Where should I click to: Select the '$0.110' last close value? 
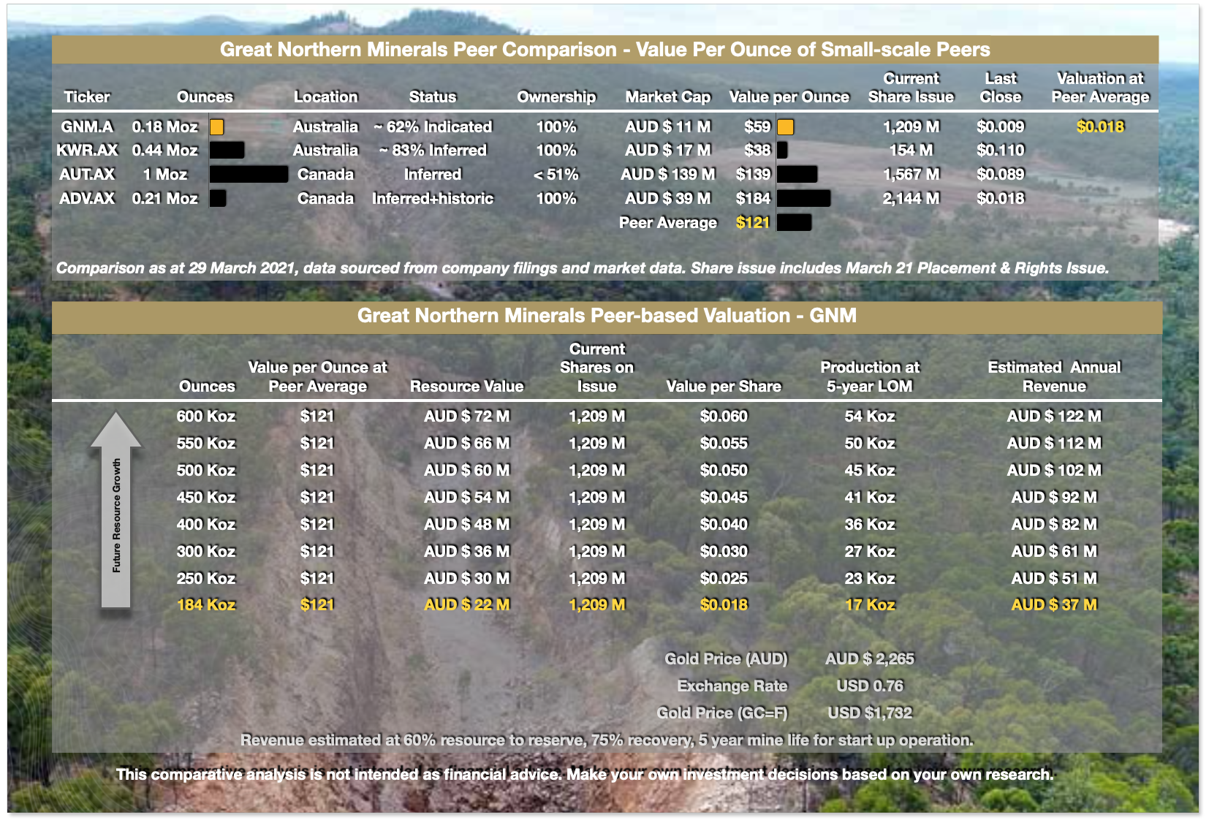tap(1001, 150)
